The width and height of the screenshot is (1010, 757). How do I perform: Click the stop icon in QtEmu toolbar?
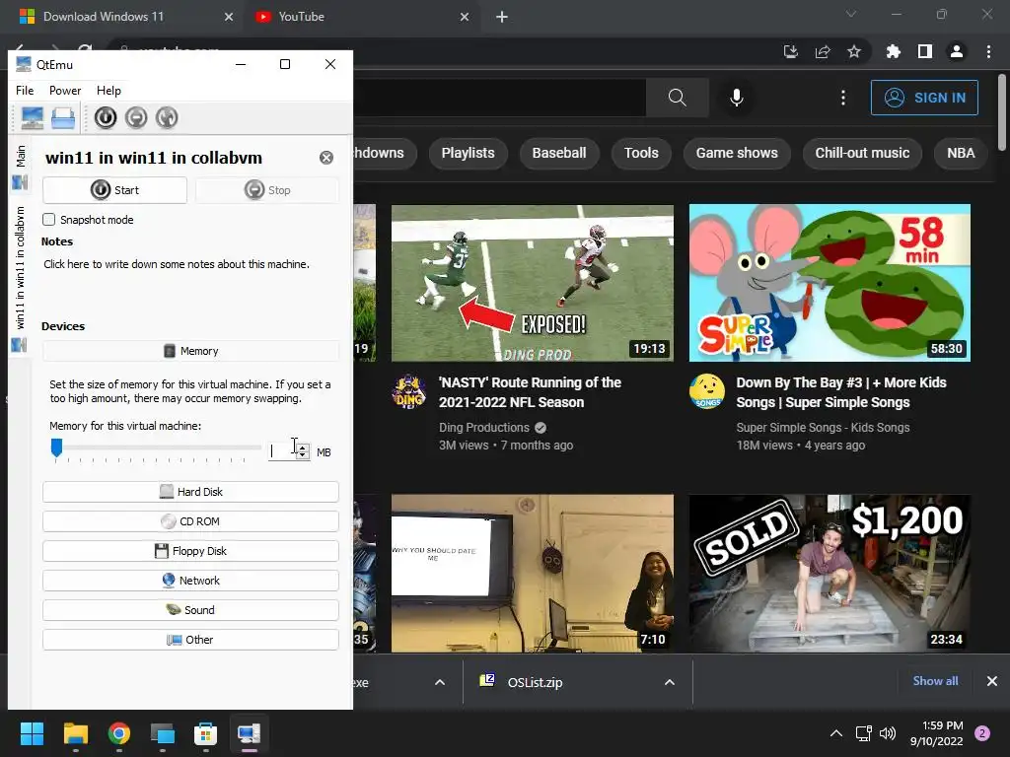[136, 118]
